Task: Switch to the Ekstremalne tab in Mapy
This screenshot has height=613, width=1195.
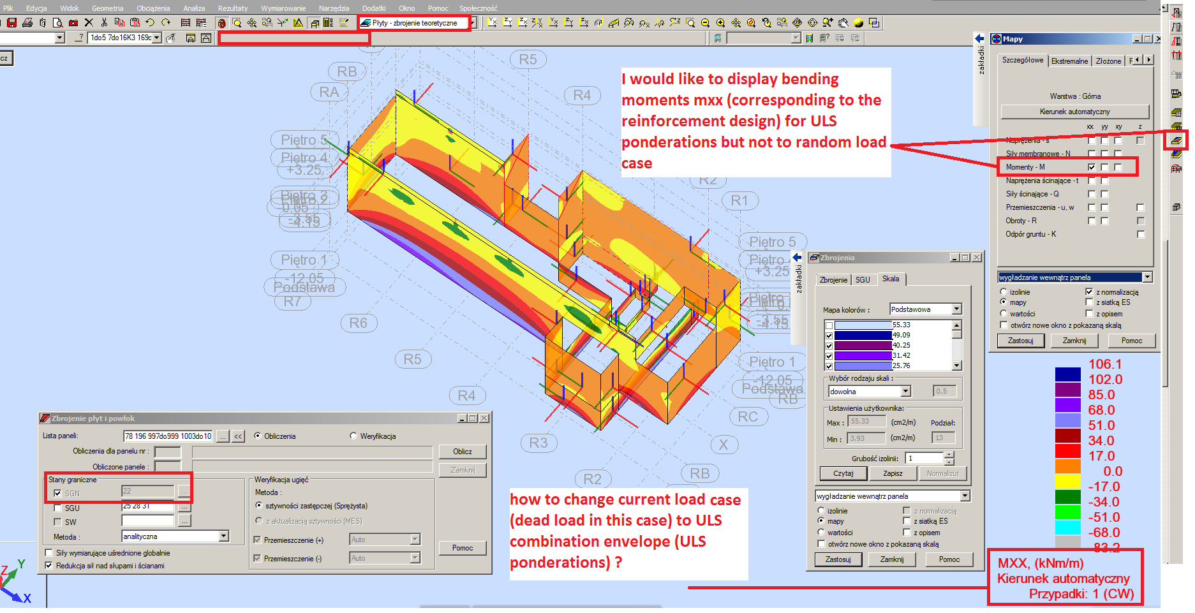Action: point(1069,61)
